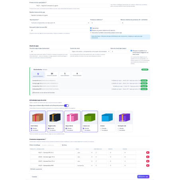Toggle the 'Caja activa' checkbox
Image resolution: width=180 pixels, height=180 pixels.
(x=91, y=28)
